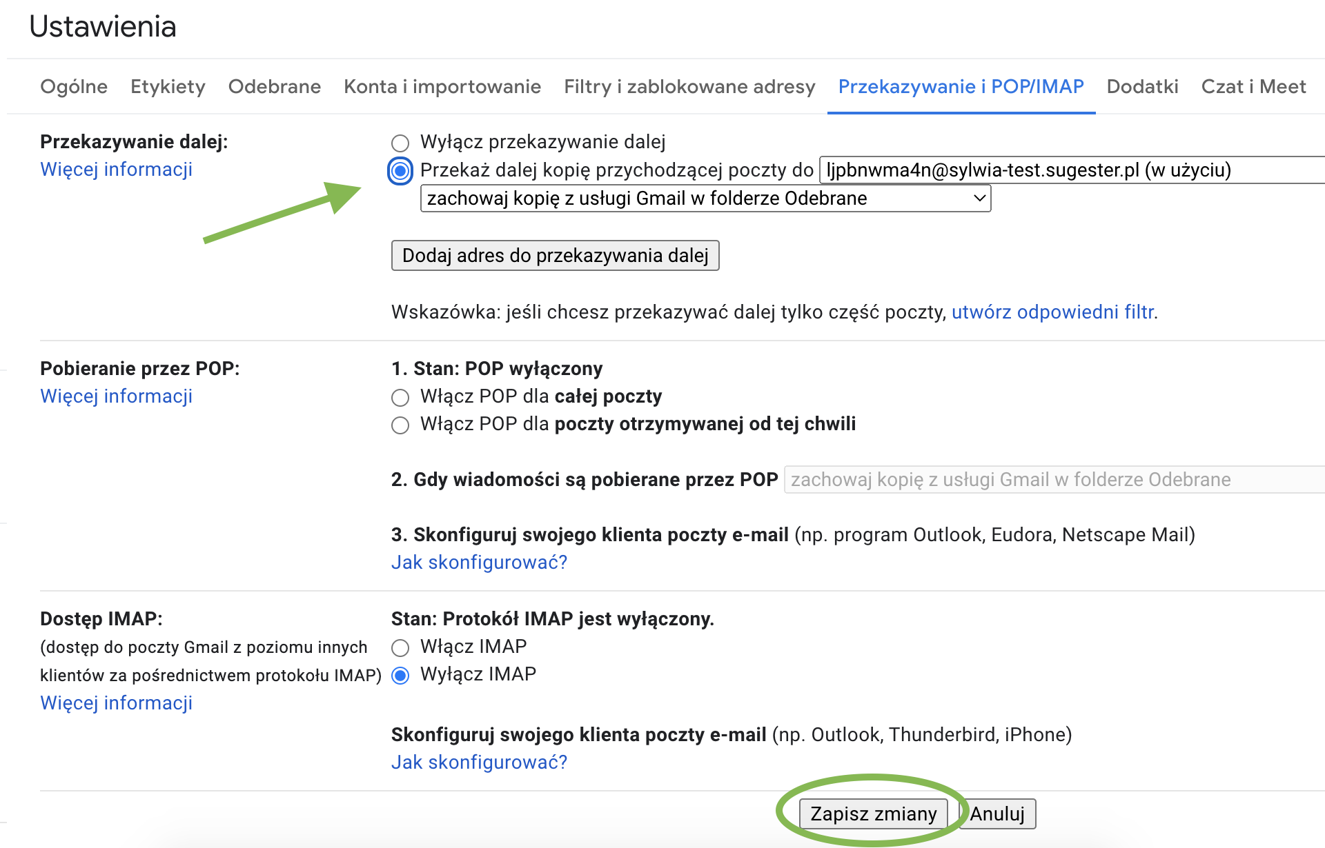Viewport: 1325px width, 848px height.
Task: Switch to the Dodatki tab
Action: pos(1142,87)
